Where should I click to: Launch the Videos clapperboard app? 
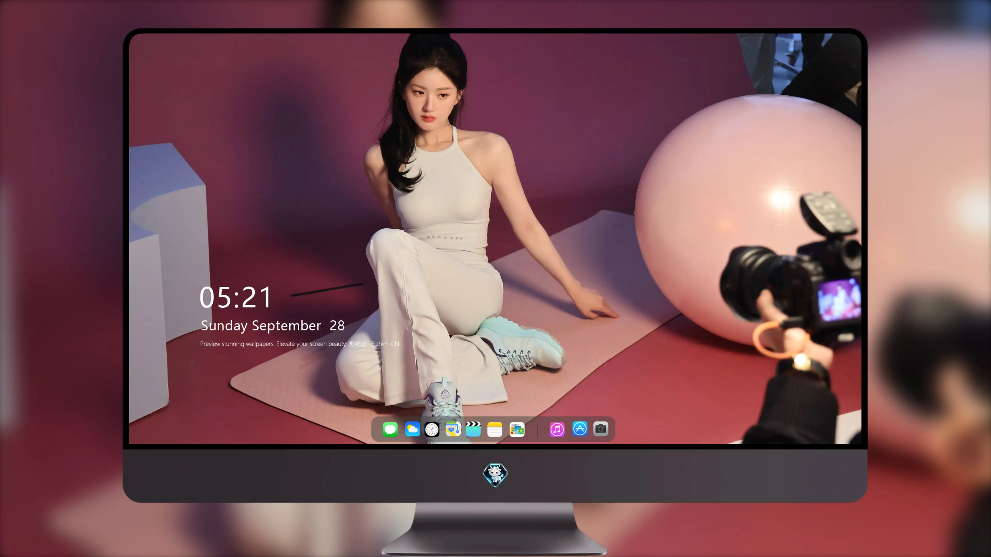click(473, 429)
